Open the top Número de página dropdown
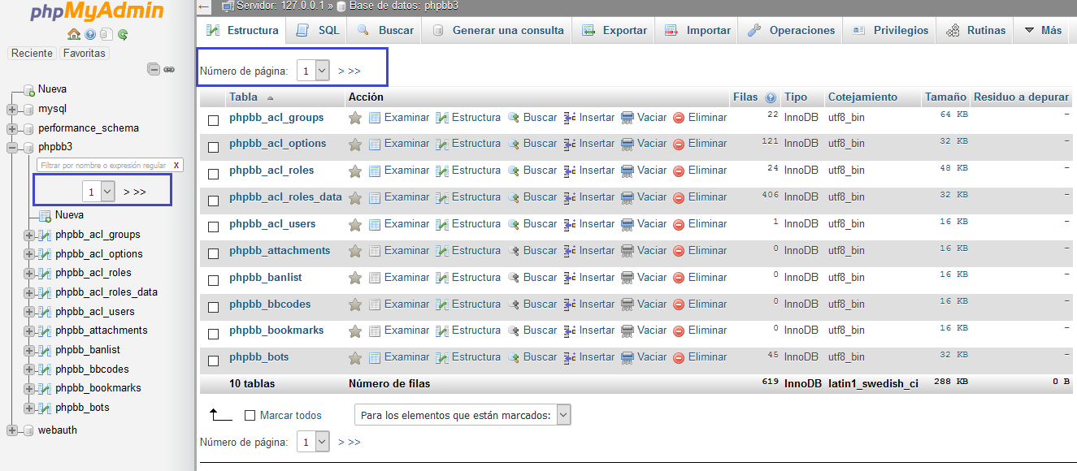This screenshot has width=1077, height=471. point(313,71)
